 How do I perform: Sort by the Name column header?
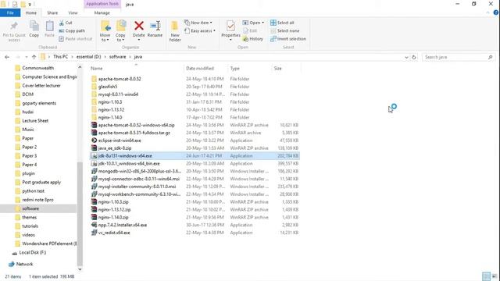coord(137,69)
